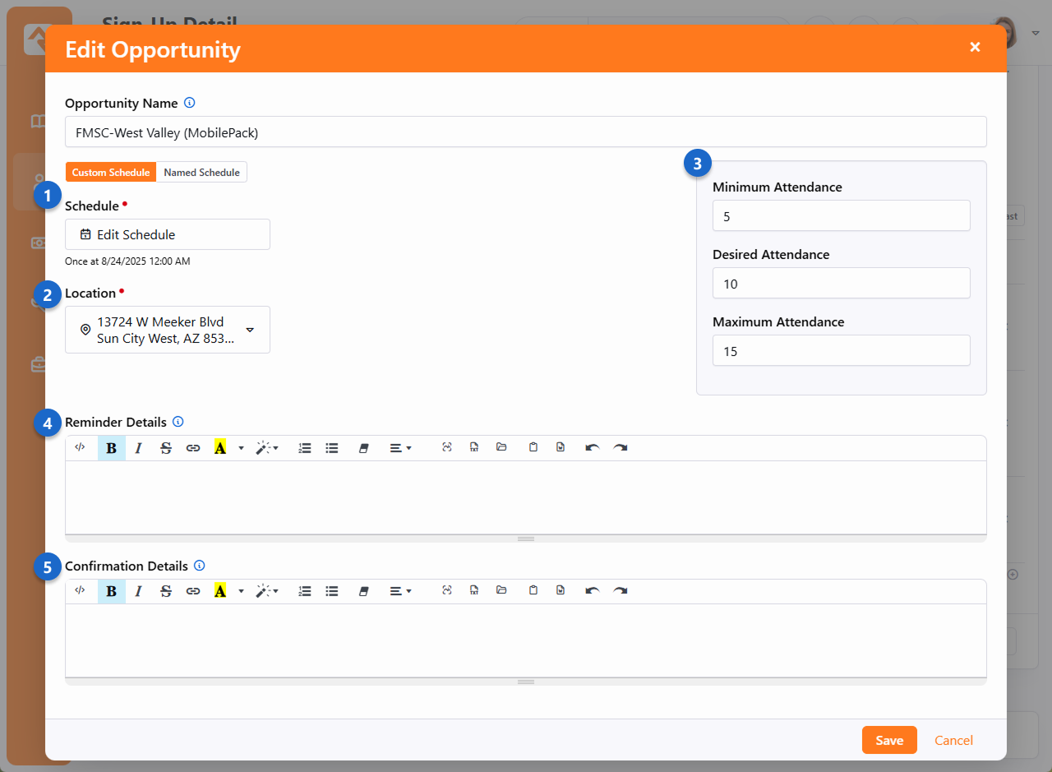Toggle italic in Confirmation Details toolbar

(x=138, y=591)
